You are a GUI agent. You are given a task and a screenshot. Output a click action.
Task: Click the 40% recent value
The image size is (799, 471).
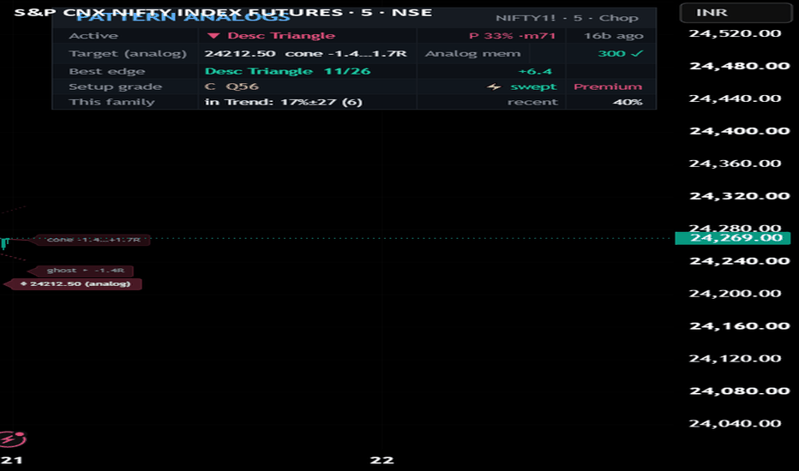tap(628, 102)
